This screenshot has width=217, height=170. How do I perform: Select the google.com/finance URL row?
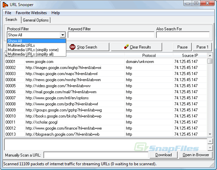pyautogui.click(x=106, y=128)
